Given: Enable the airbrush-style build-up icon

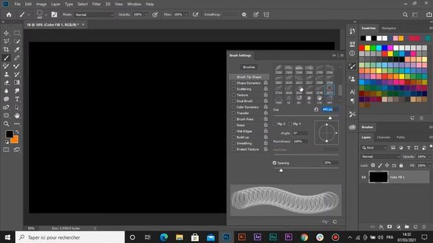Looking at the screenshot, I should click(x=196, y=15).
